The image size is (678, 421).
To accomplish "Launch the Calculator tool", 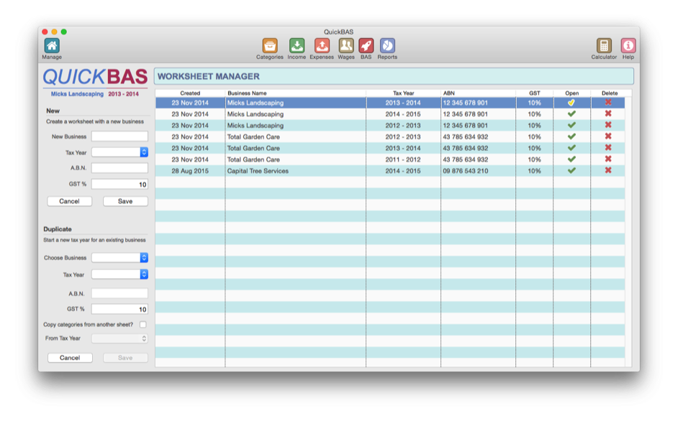I will 603,45.
